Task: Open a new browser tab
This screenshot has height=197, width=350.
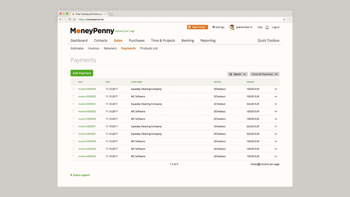Action: pyautogui.click(x=111, y=14)
